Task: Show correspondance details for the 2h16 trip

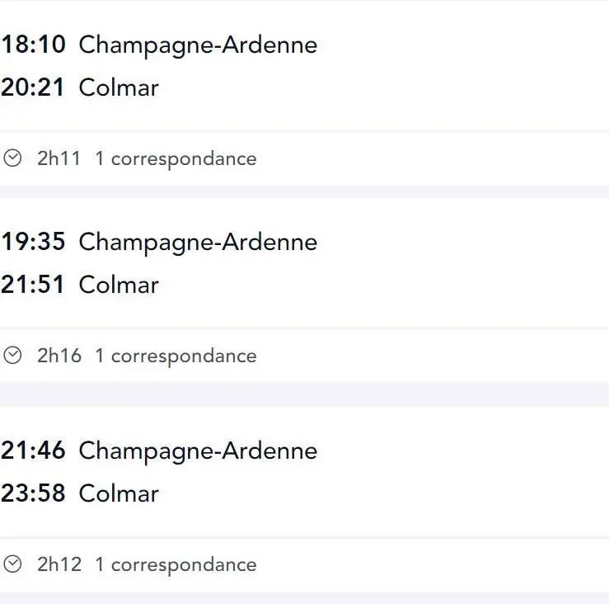Action: tap(176, 356)
